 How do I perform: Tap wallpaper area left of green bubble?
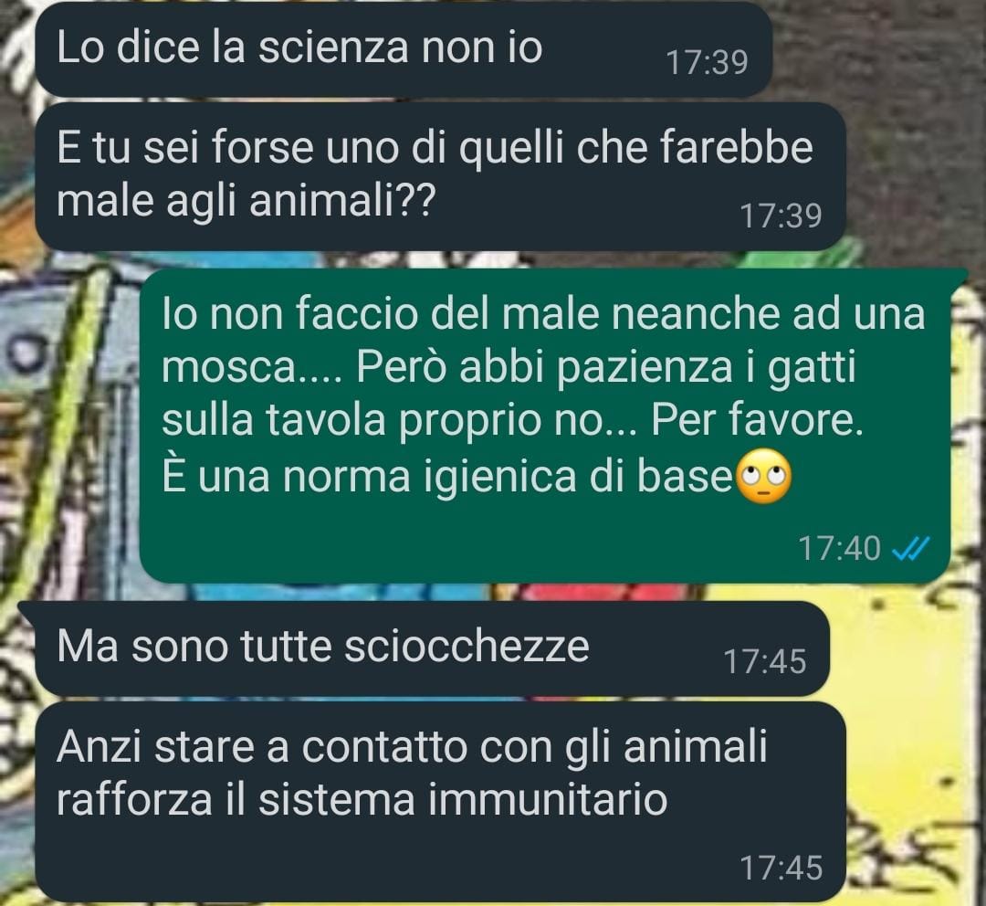(x=69, y=426)
